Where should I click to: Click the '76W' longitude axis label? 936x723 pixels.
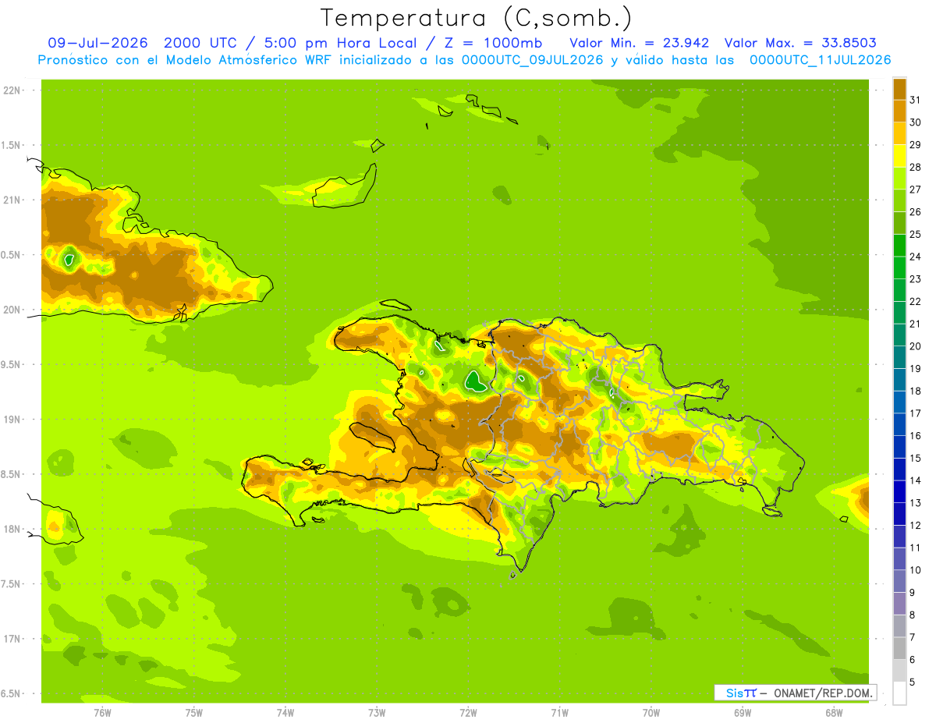(x=102, y=713)
